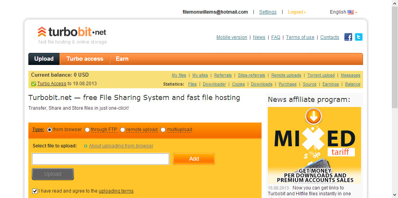
Task: View Downloads statistics
Action: pyautogui.click(x=262, y=84)
